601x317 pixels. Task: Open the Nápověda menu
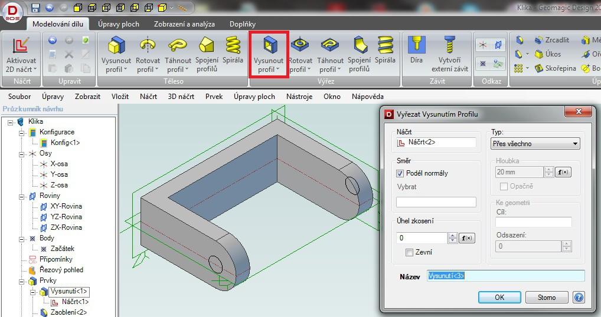[x=368, y=97]
